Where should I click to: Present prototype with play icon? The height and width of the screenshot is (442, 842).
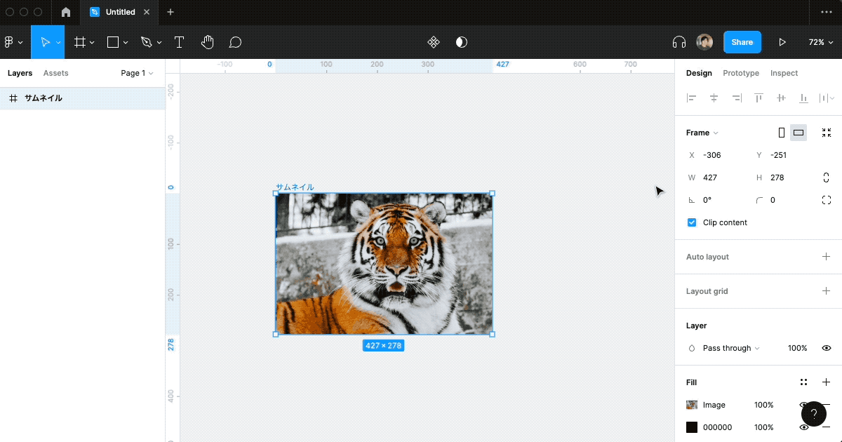tap(782, 42)
